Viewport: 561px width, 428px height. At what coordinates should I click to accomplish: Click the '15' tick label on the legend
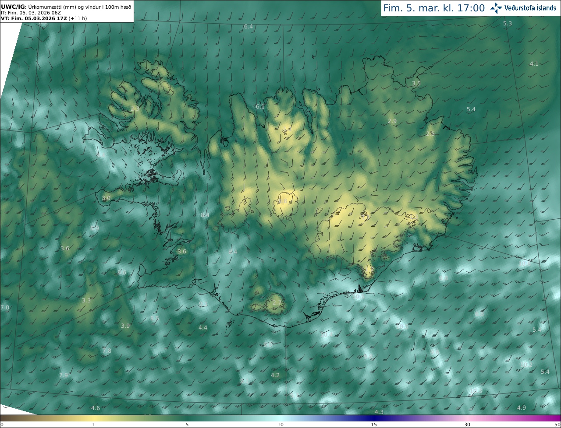coord(374,424)
